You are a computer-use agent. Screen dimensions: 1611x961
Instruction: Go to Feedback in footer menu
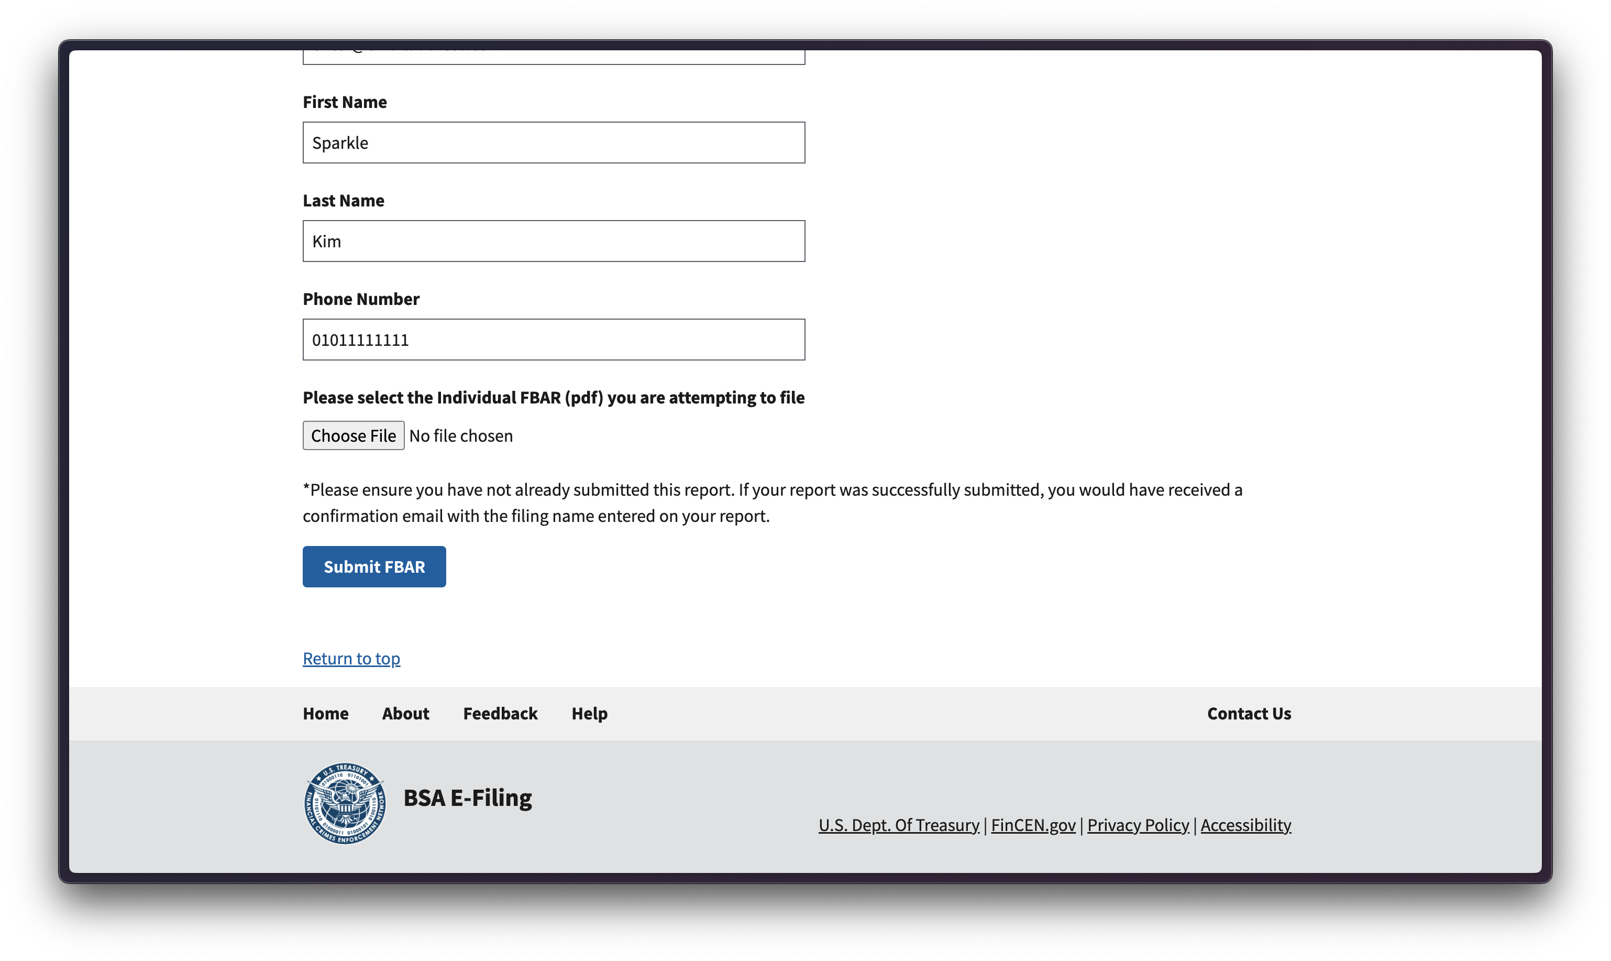pos(500,714)
